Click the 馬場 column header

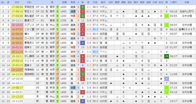point(73,2)
